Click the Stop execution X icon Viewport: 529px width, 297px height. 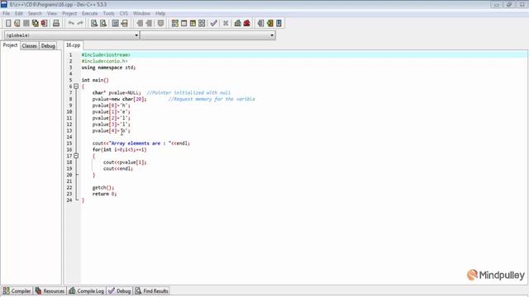[226, 23]
